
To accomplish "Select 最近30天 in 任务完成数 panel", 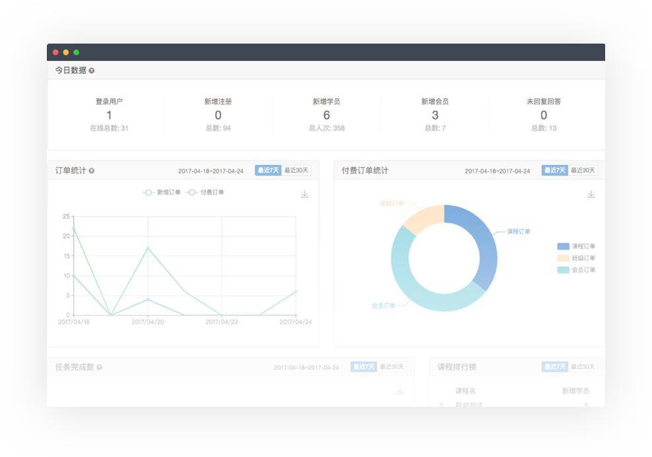I will click(392, 367).
